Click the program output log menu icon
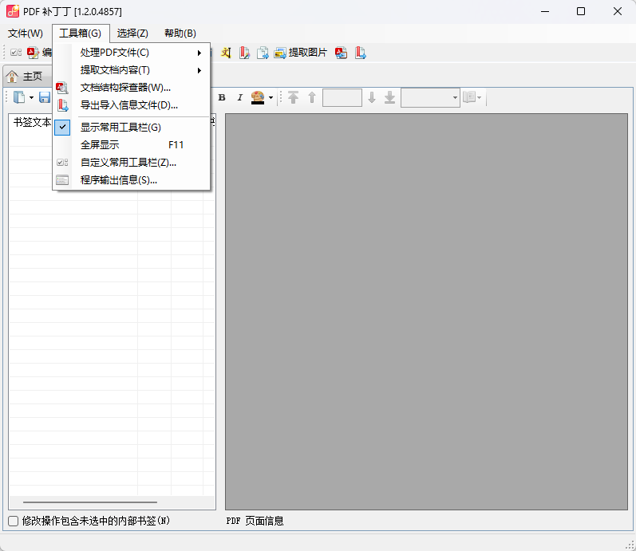This screenshot has height=551, width=636. (62, 180)
